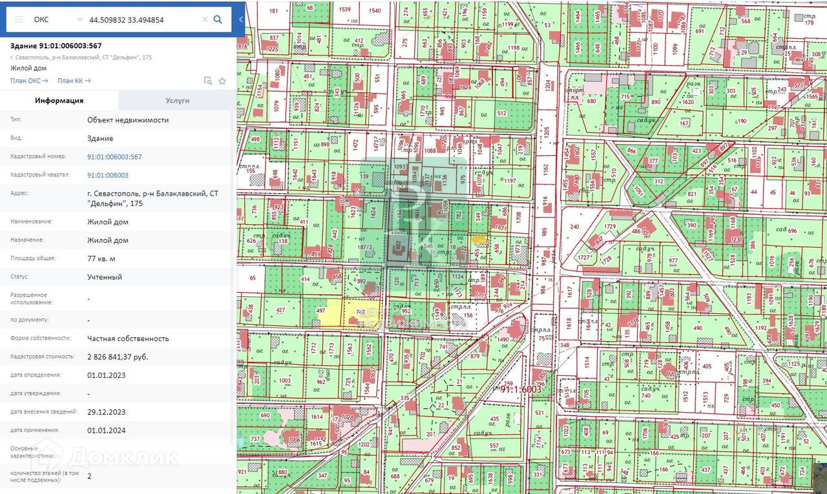This screenshot has width=827, height=494.
Task: Open the План КК link
Action: pyautogui.click(x=74, y=81)
